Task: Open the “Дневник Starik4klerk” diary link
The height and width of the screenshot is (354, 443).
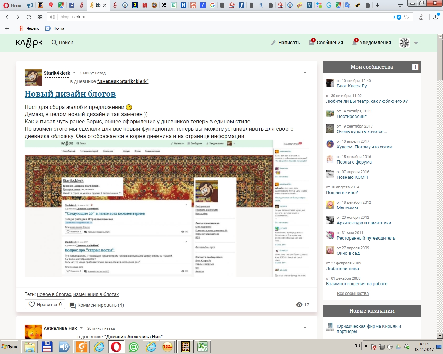Action: [123, 81]
